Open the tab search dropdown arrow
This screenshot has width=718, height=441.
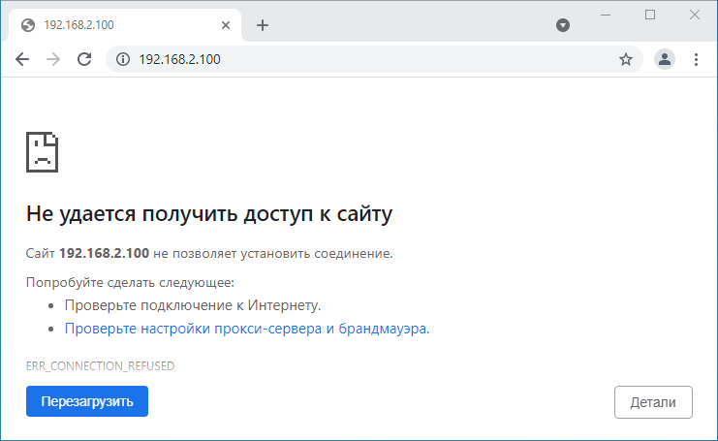[x=563, y=25]
